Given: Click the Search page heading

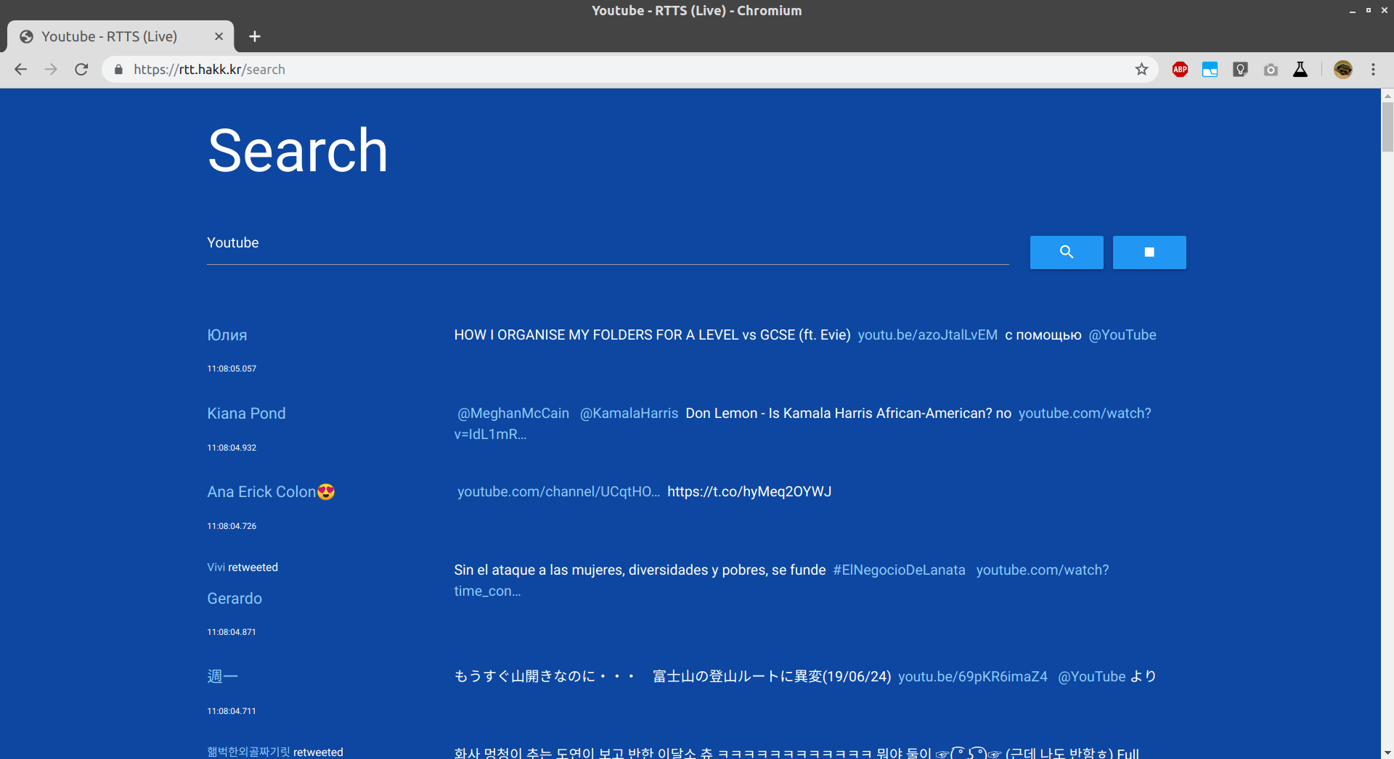Looking at the screenshot, I should (x=298, y=150).
